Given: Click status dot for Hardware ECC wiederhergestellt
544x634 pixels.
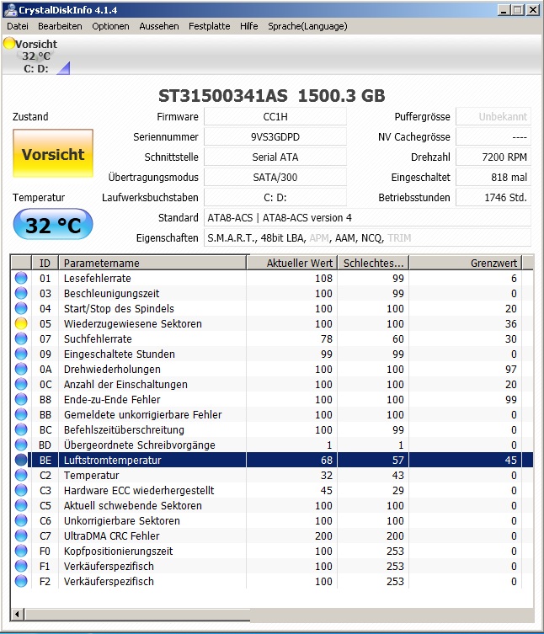Looking at the screenshot, I should tap(21, 490).
